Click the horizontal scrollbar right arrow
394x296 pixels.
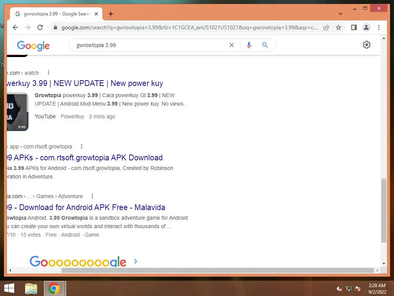377,270
